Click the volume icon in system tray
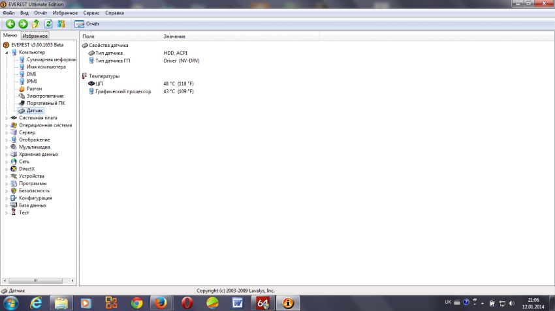 [512, 303]
